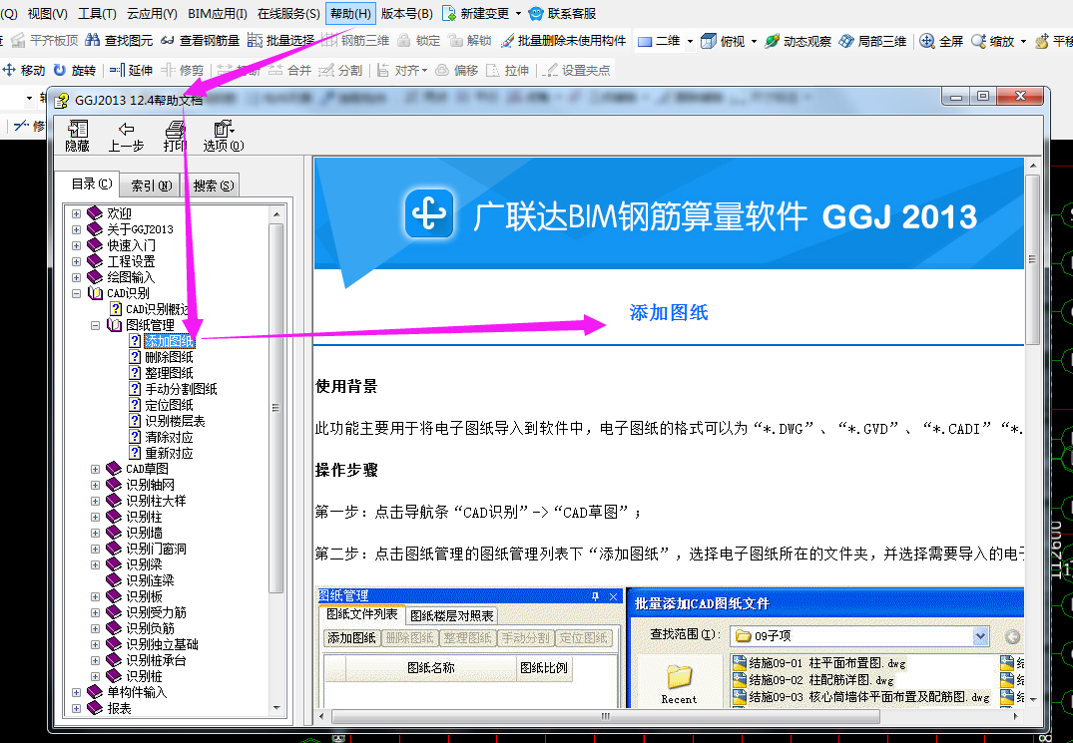This screenshot has height=743, width=1073.
Task: Expand 工程设置 tree node
Action: (77, 261)
